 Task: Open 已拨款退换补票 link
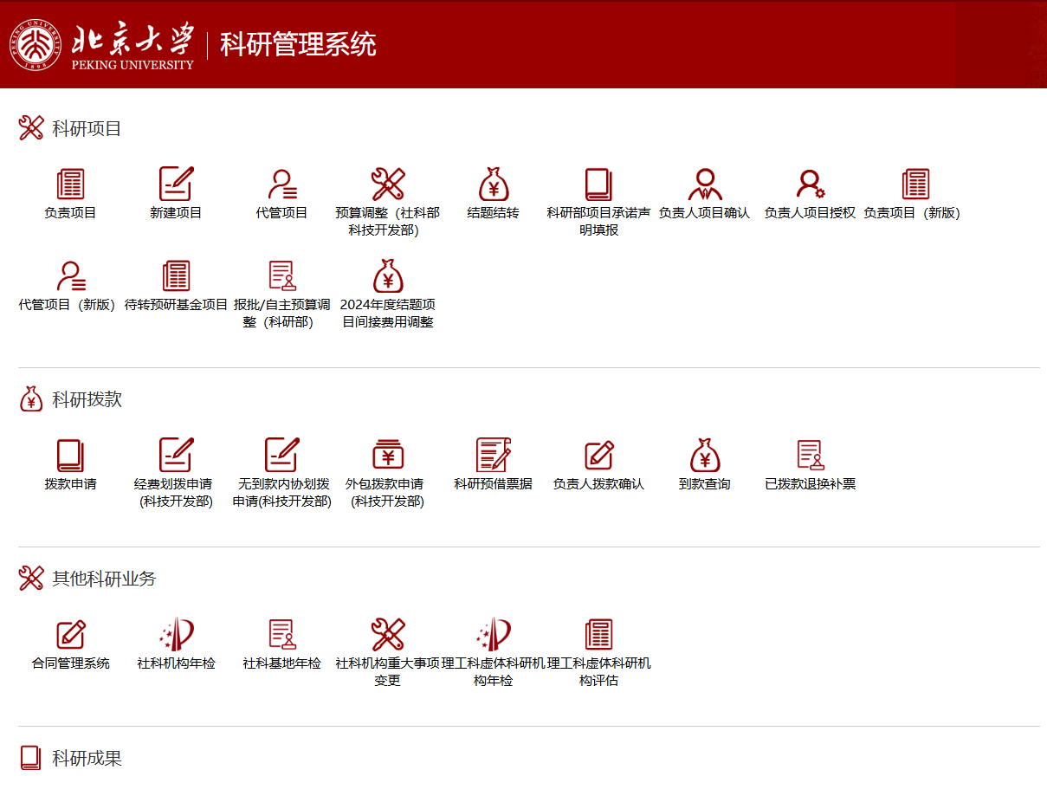(x=810, y=484)
